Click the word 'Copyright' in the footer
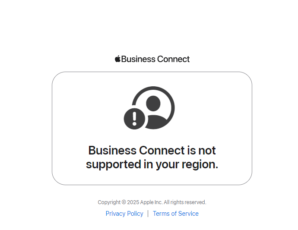 point(109,202)
